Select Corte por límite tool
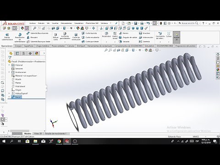The height and width of the screenshot is (165, 220). [x=90, y=42]
